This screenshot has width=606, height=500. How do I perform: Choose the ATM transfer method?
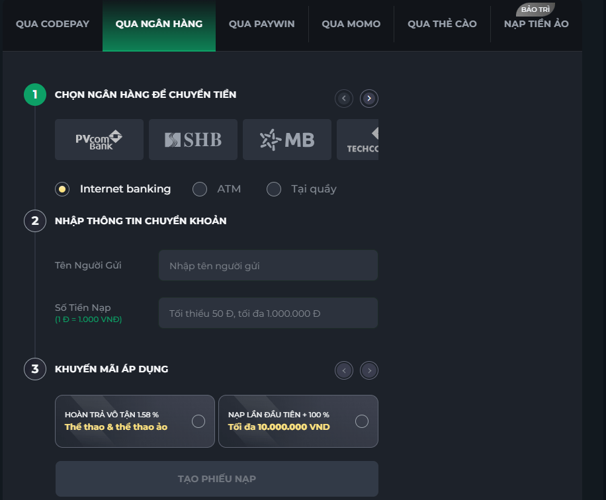pyautogui.click(x=200, y=189)
